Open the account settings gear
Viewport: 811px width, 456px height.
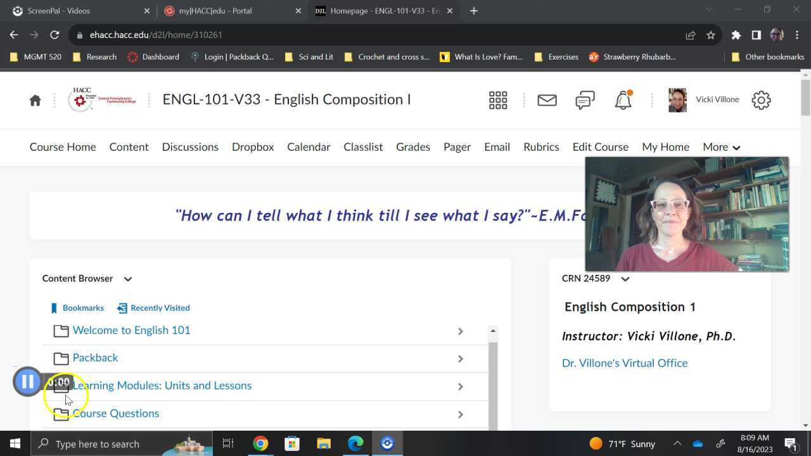pos(761,100)
